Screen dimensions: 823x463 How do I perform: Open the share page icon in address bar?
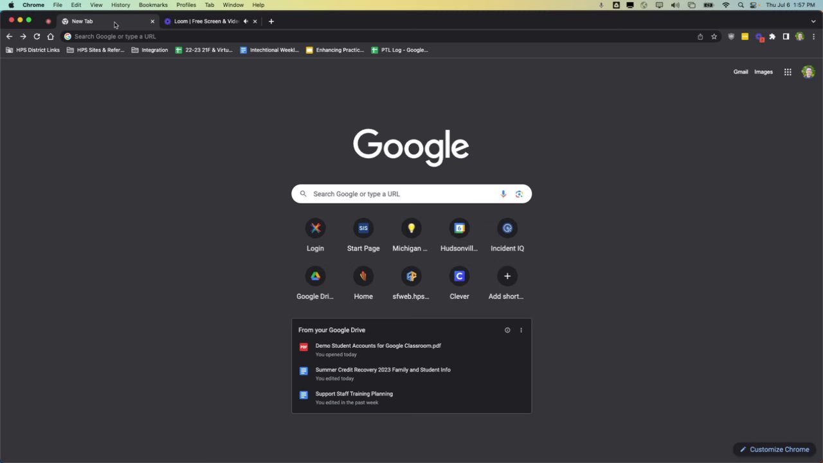coord(700,37)
